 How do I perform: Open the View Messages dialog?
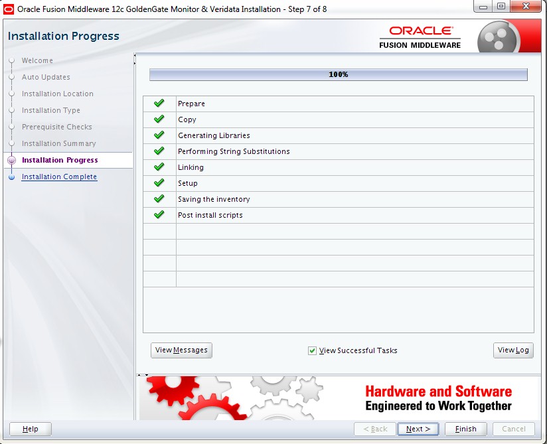click(x=181, y=350)
